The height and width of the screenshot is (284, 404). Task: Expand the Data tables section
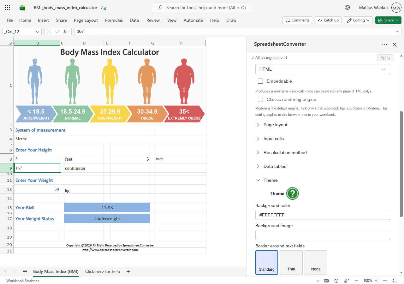[x=323, y=166]
